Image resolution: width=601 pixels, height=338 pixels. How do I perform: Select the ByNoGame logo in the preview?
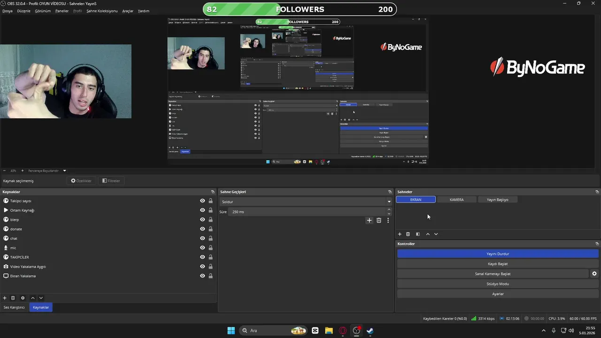(538, 68)
